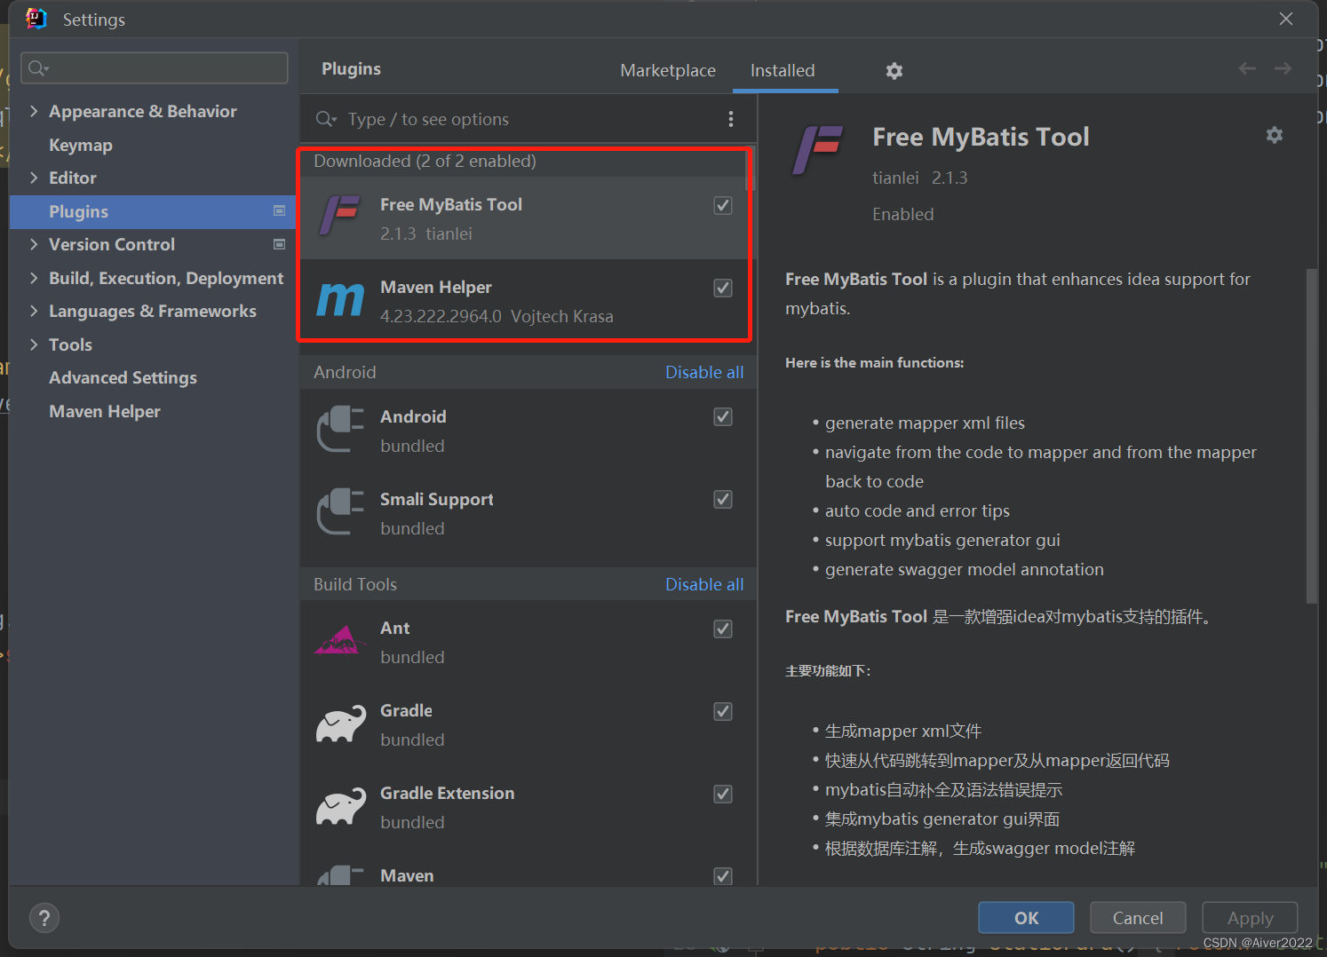The image size is (1327, 957).
Task: Click the Cancel button
Action: [1138, 918]
